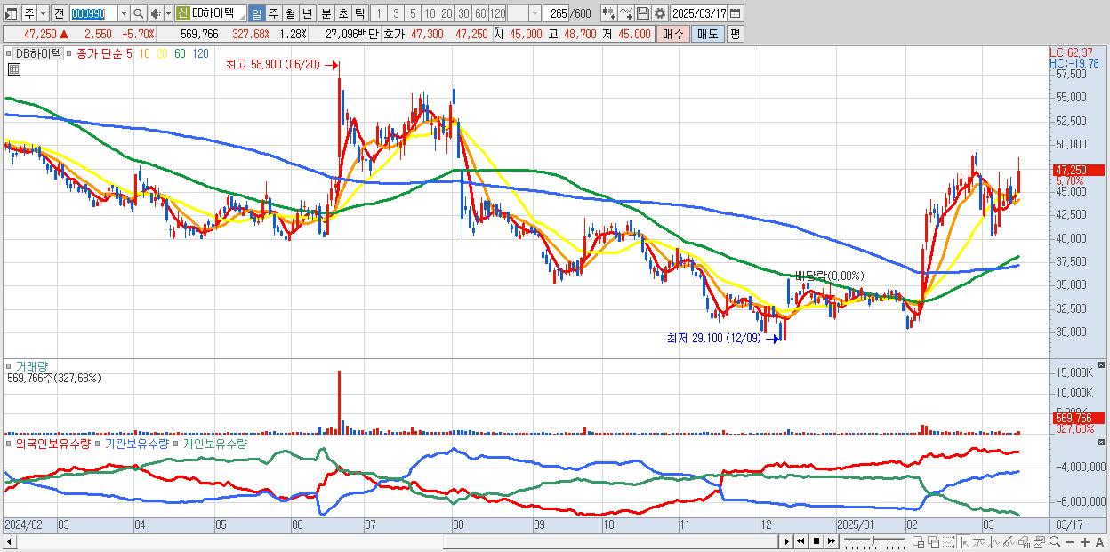The height and width of the screenshot is (552, 1110).
Task: Click the 최저 29,100 (12/09) label
Action: pos(714,339)
